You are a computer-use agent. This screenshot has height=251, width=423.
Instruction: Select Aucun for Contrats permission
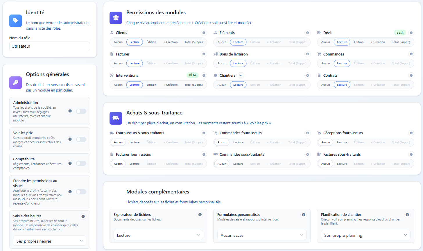click(x=326, y=85)
